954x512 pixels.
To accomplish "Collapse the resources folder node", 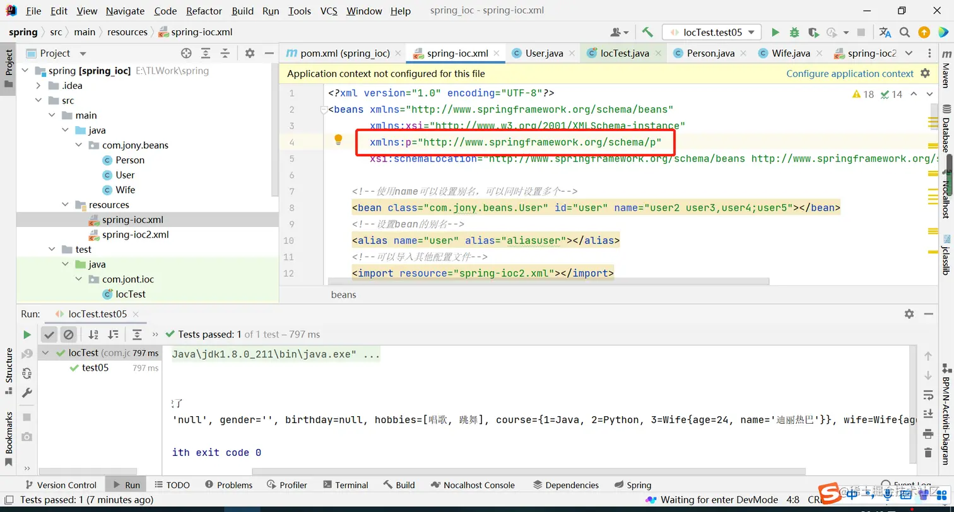I will click(x=65, y=205).
